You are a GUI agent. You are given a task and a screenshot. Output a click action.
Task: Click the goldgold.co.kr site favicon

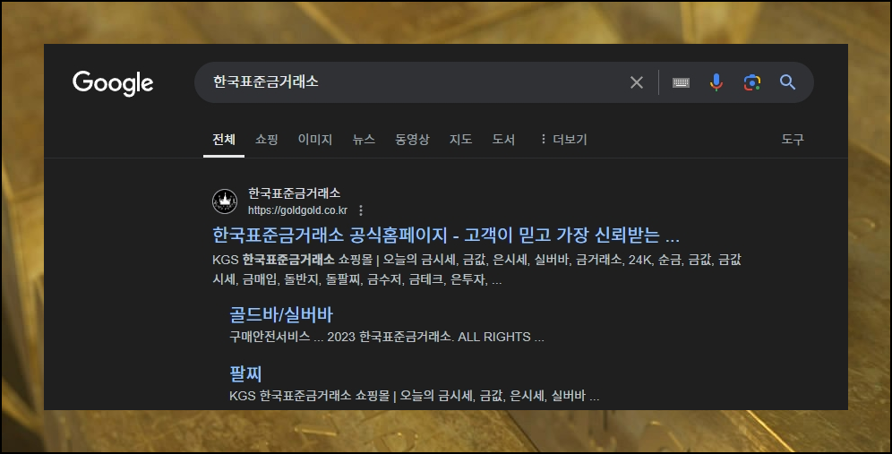pyautogui.click(x=225, y=201)
